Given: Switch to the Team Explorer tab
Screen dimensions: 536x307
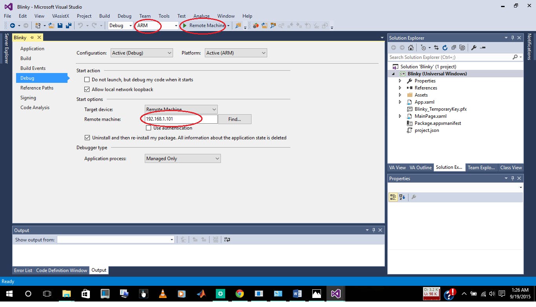Looking at the screenshot, I should pos(481,168).
